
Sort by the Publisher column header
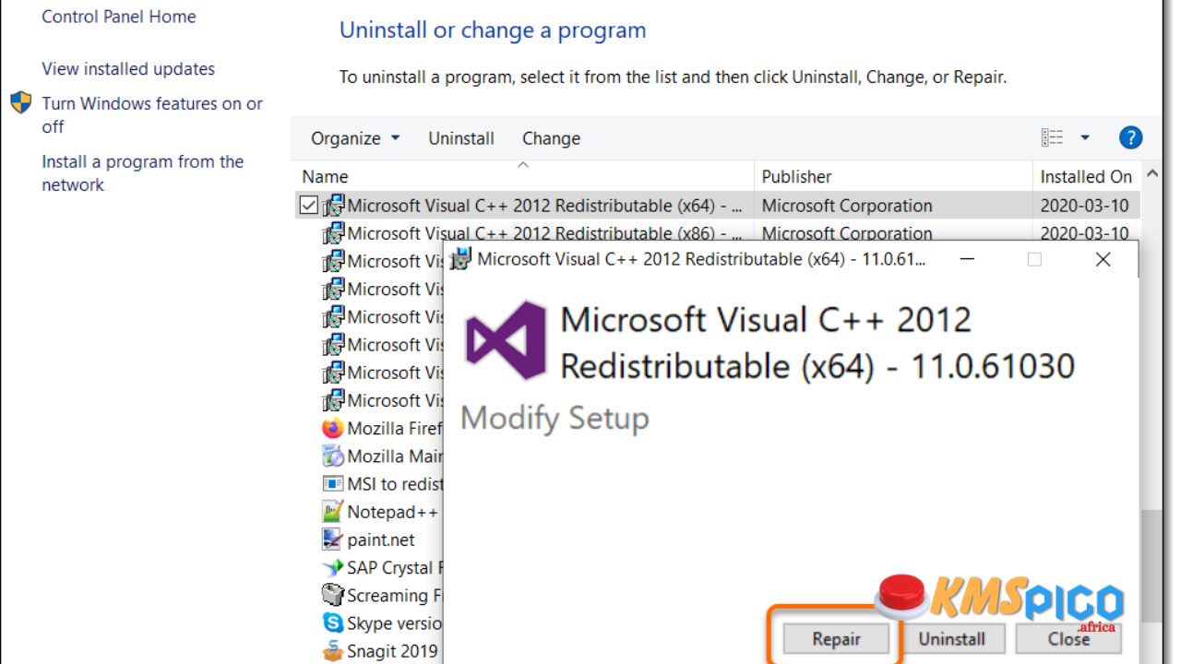(894, 176)
